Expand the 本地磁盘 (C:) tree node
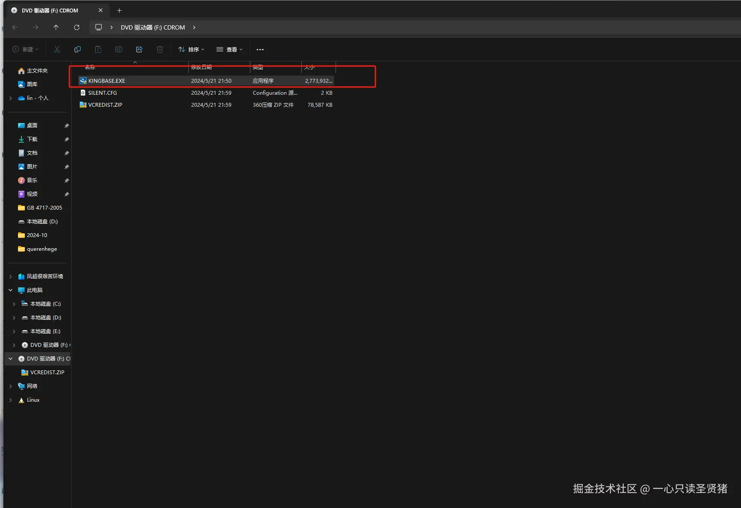The image size is (741, 508). point(14,304)
